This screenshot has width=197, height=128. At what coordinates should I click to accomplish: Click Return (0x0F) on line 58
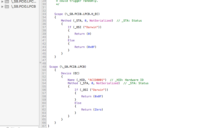[x=92, y=96]
